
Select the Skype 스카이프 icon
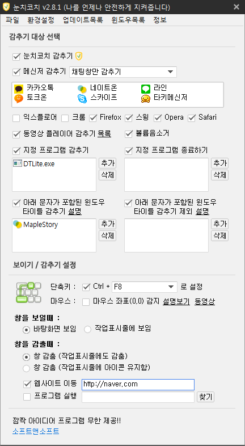point(82,98)
